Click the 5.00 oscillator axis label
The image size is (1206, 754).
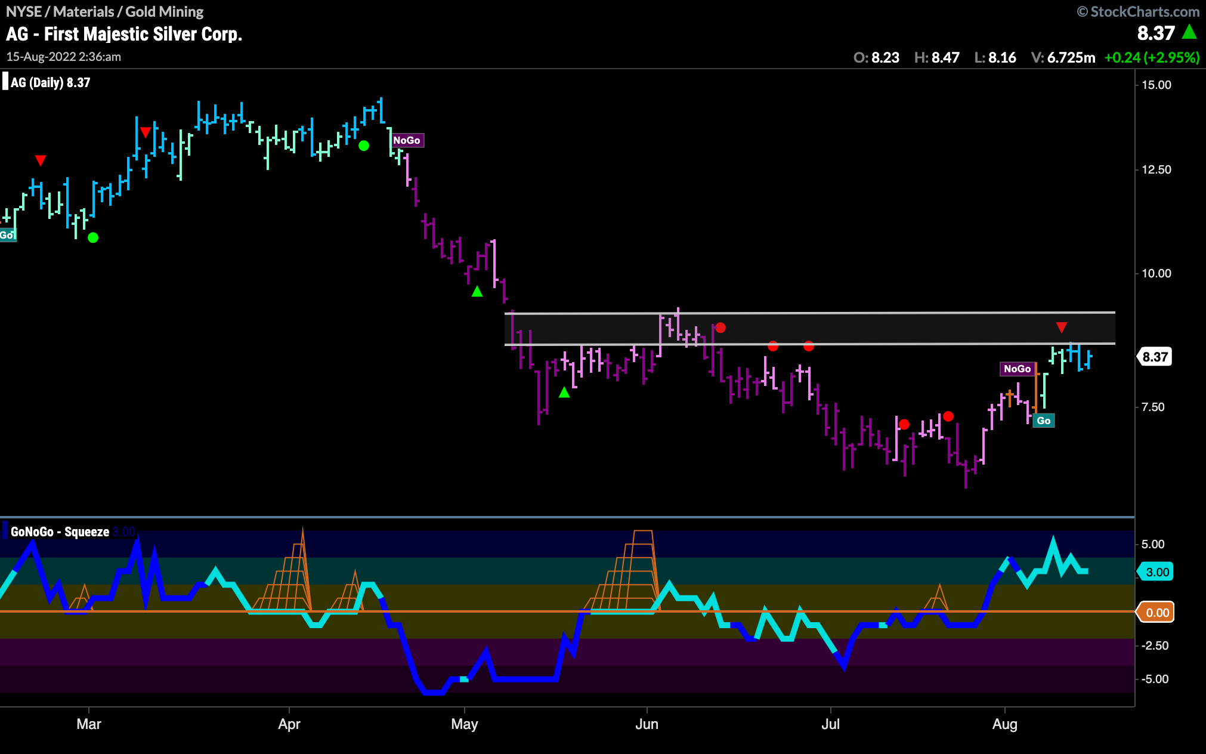click(x=1153, y=544)
